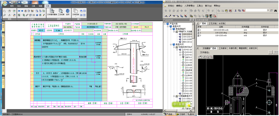Click the 文件状态 column header
This screenshot has height=116, width=279.
(265, 27)
